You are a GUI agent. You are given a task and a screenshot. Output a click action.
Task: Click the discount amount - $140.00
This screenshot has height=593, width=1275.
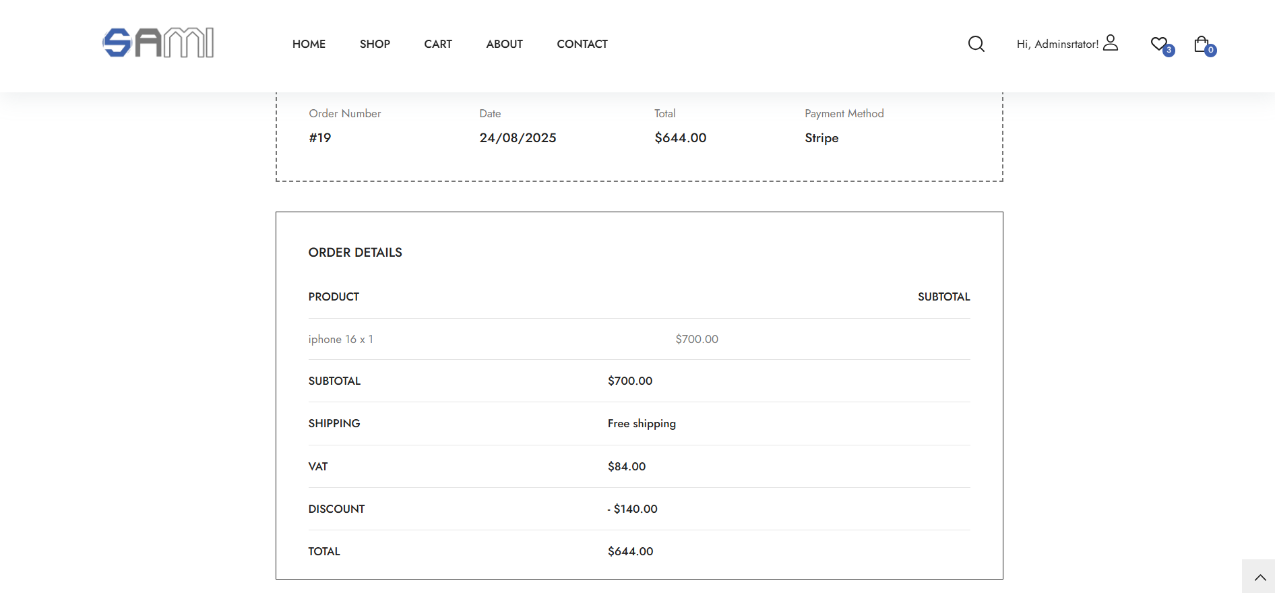pos(632,509)
